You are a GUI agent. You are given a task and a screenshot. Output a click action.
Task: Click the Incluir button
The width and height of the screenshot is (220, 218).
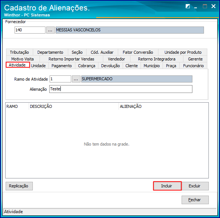pyautogui.click(x=167, y=186)
